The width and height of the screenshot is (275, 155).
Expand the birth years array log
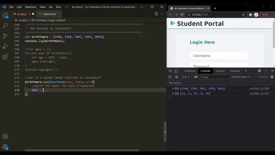[173, 89]
